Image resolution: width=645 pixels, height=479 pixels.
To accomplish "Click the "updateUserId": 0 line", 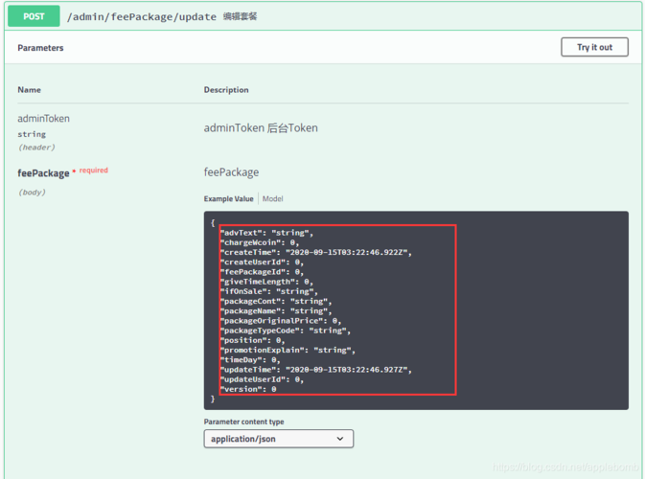I will [x=262, y=379].
